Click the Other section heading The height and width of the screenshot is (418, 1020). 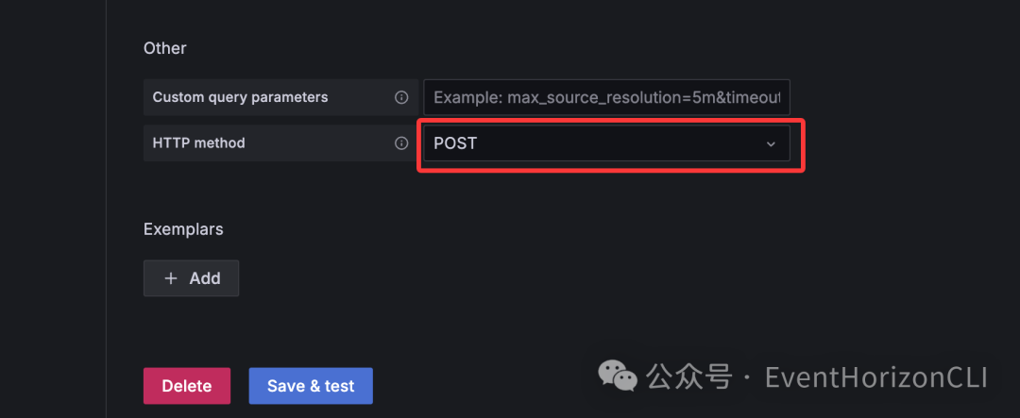(165, 48)
